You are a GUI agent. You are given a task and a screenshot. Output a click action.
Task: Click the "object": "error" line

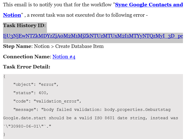tap(36, 84)
